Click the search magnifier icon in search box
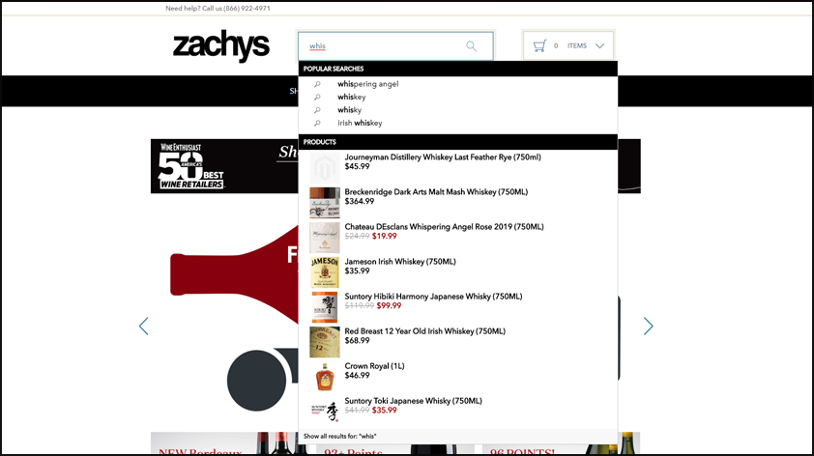Screen dimensions: 814x456 (x=471, y=46)
